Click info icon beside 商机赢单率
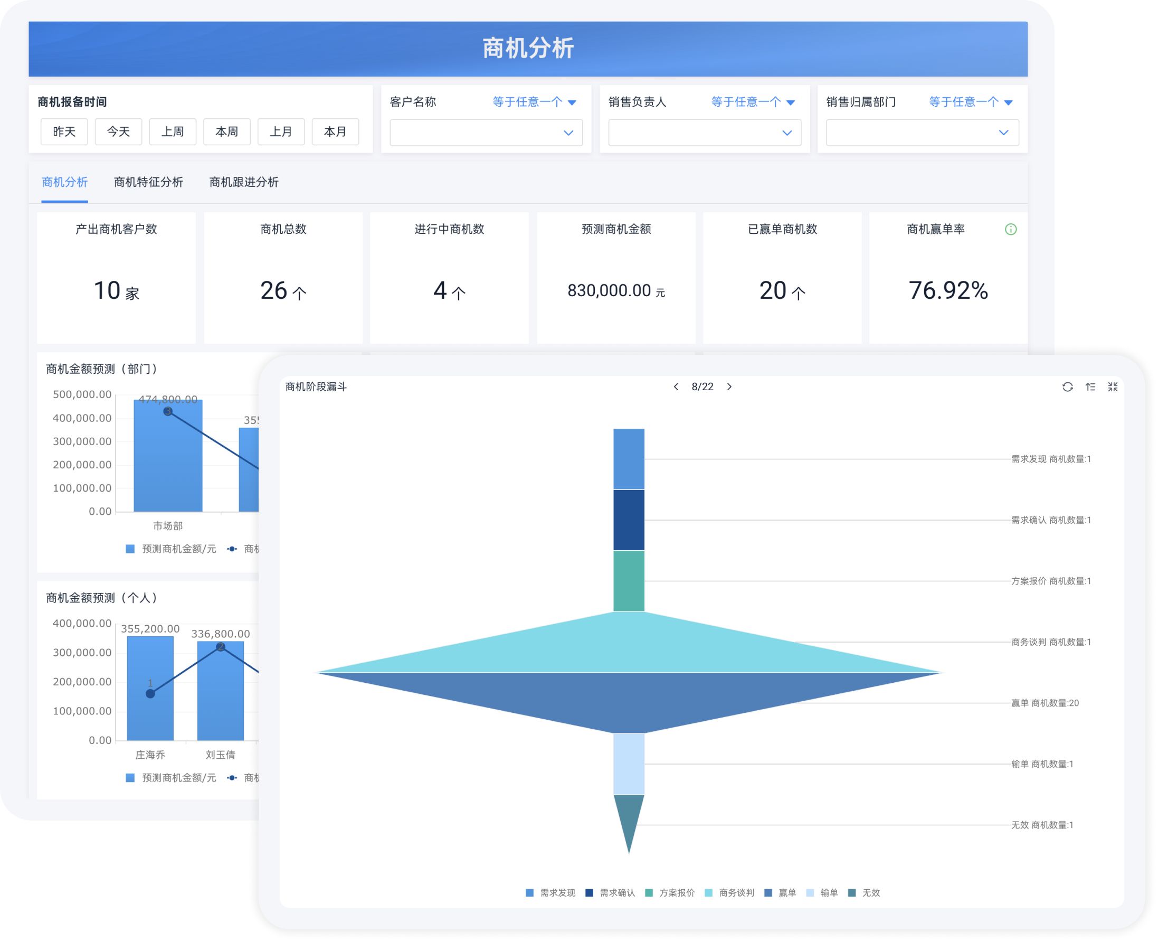Image resolution: width=1158 pixels, height=942 pixels. (x=1010, y=230)
